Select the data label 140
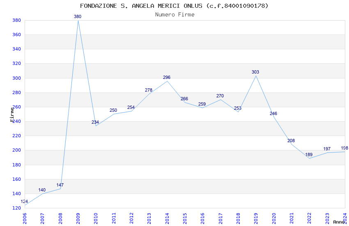The height and width of the screenshot is (226, 349). 42,190
